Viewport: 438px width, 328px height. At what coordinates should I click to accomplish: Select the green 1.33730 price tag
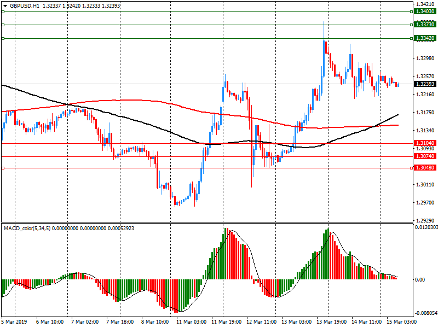click(425, 25)
